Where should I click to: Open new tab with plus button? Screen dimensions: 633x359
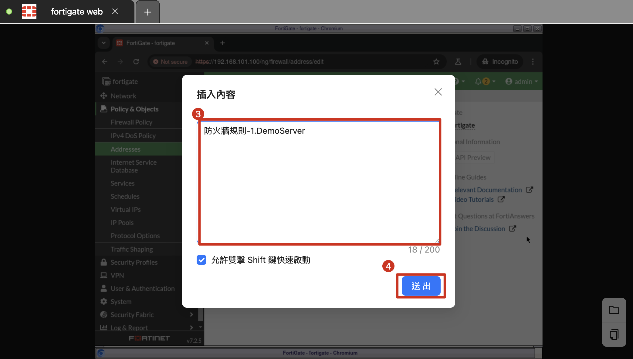(x=148, y=12)
